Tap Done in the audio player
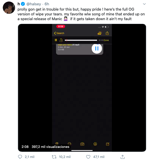This screenshot has width=147, height=160. pyautogui.click(x=106, y=40)
